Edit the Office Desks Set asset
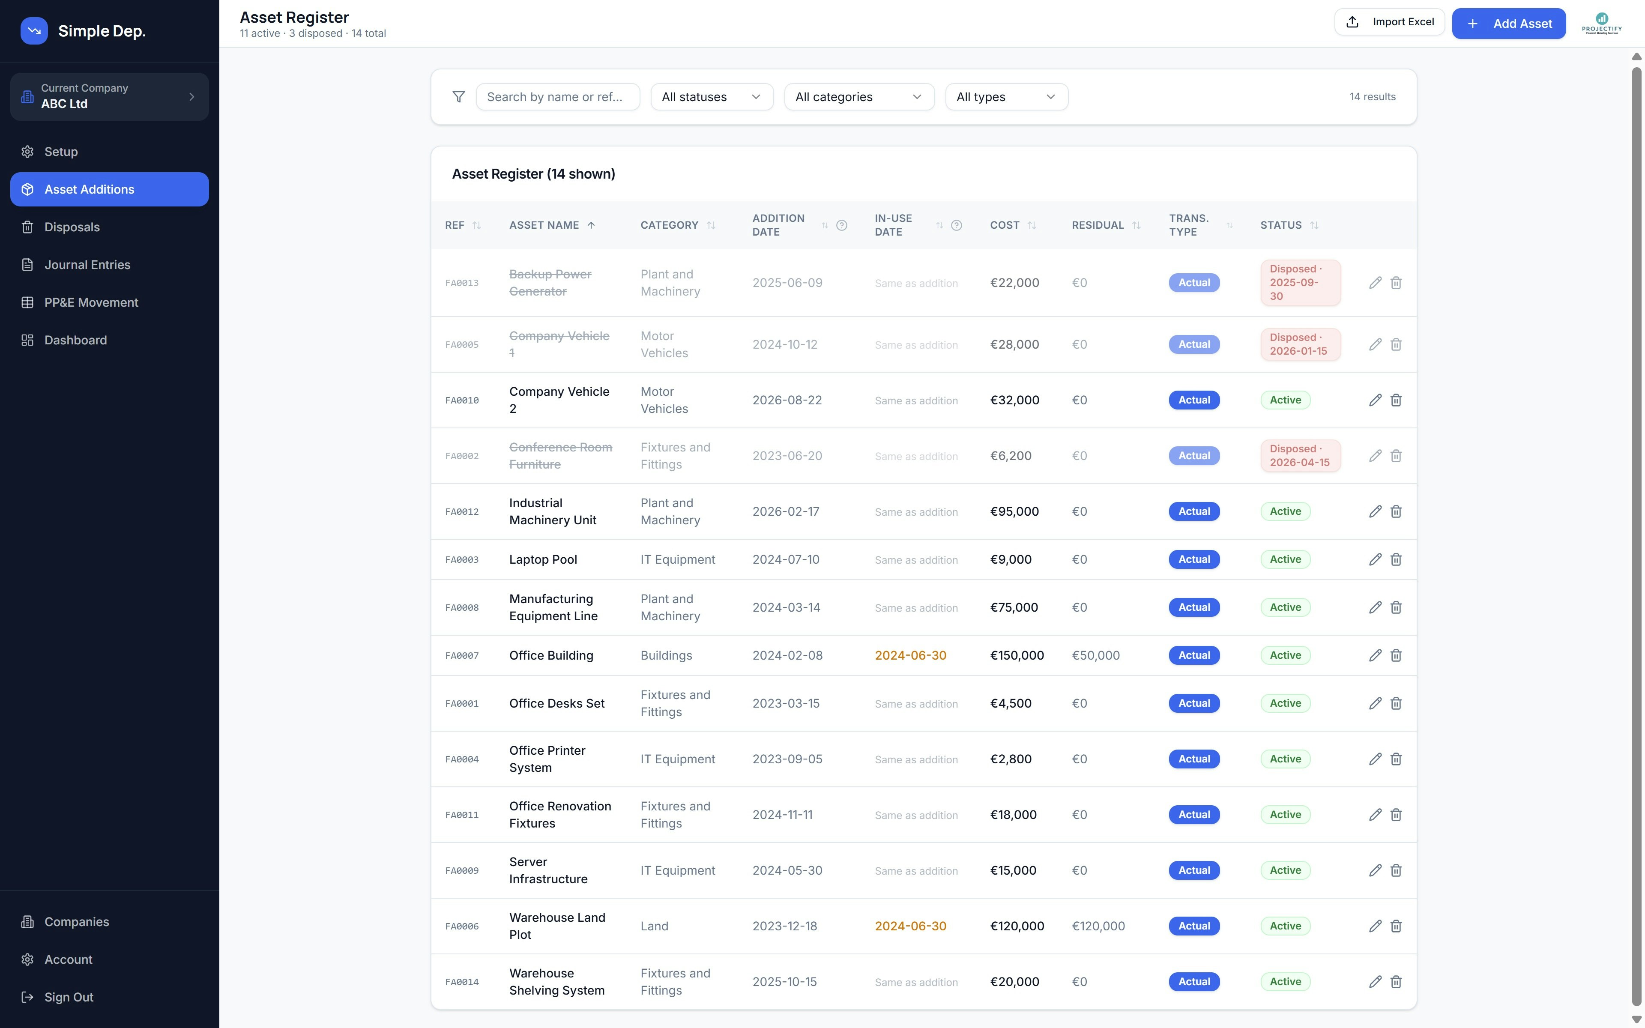This screenshot has width=1645, height=1028. click(x=1375, y=703)
